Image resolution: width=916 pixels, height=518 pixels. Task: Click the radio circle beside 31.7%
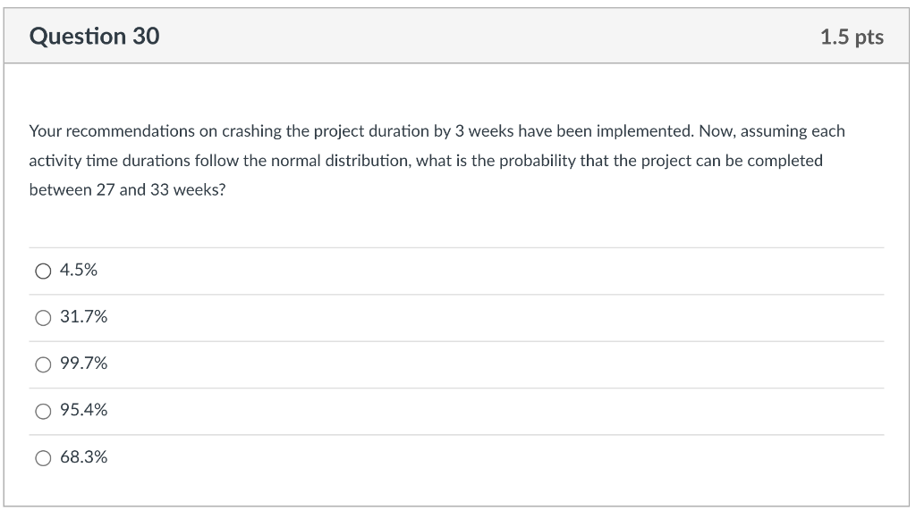click(43, 317)
